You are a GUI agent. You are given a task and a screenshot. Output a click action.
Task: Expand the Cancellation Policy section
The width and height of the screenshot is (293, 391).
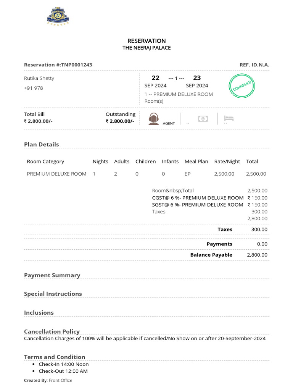pyautogui.click(x=52, y=331)
